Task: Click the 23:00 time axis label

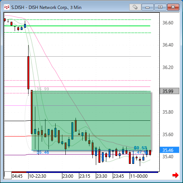Action: pos(68,176)
